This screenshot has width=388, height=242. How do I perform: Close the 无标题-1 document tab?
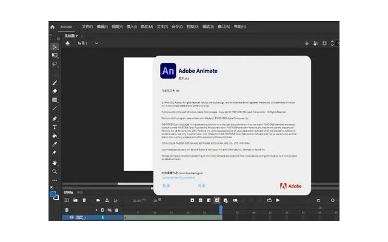click(82, 36)
